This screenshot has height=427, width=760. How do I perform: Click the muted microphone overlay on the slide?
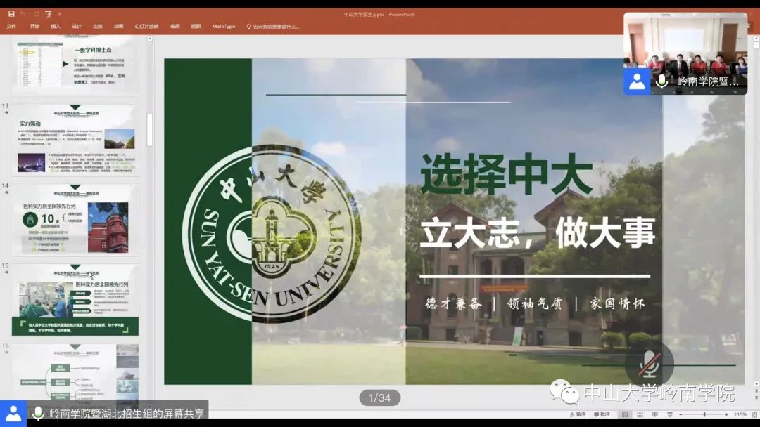648,364
